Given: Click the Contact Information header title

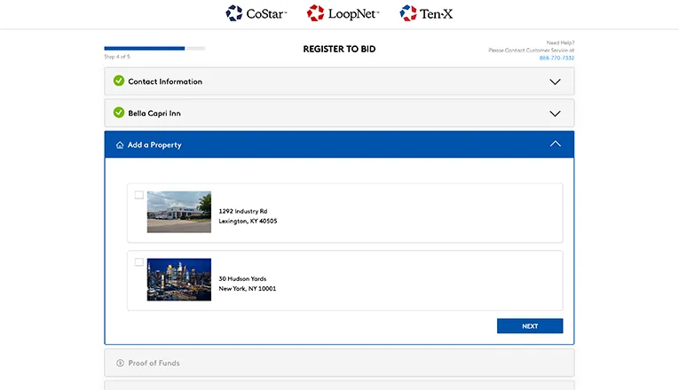Looking at the screenshot, I should pos(165,82).
